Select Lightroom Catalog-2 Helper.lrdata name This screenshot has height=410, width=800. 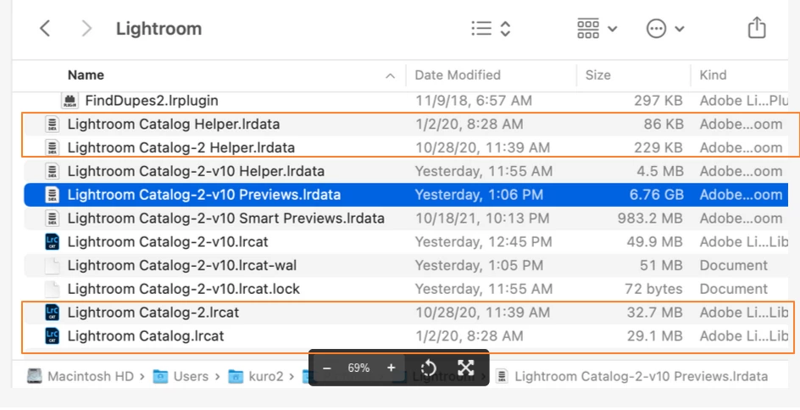pyautogui.click(x=181, y=147)
